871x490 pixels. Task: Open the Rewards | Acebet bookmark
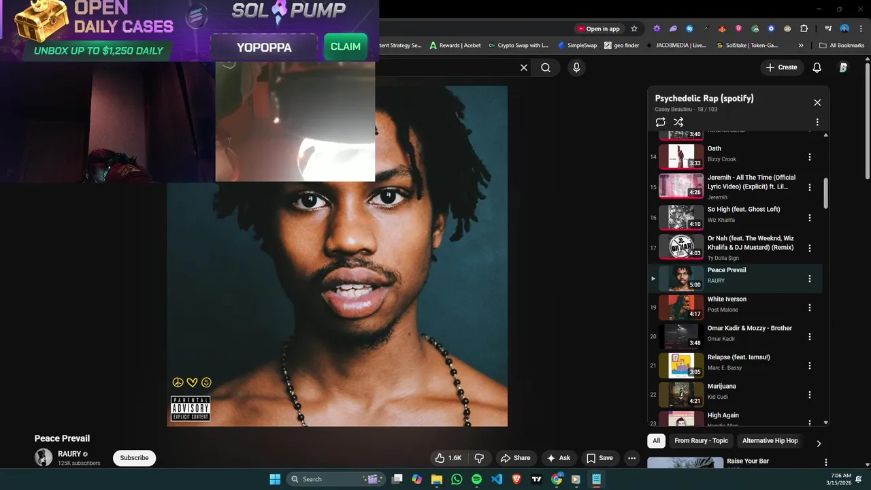pos(455,46)
